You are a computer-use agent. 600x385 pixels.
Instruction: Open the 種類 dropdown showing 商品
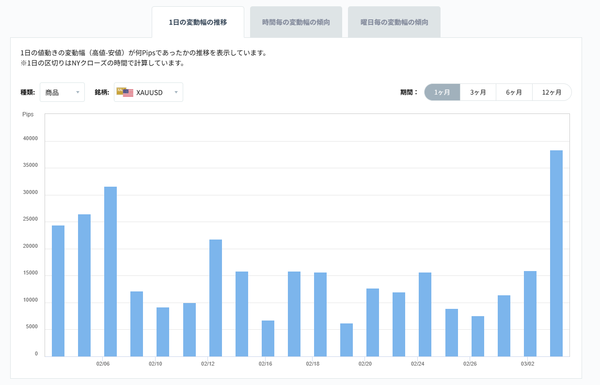pos(62,92)
